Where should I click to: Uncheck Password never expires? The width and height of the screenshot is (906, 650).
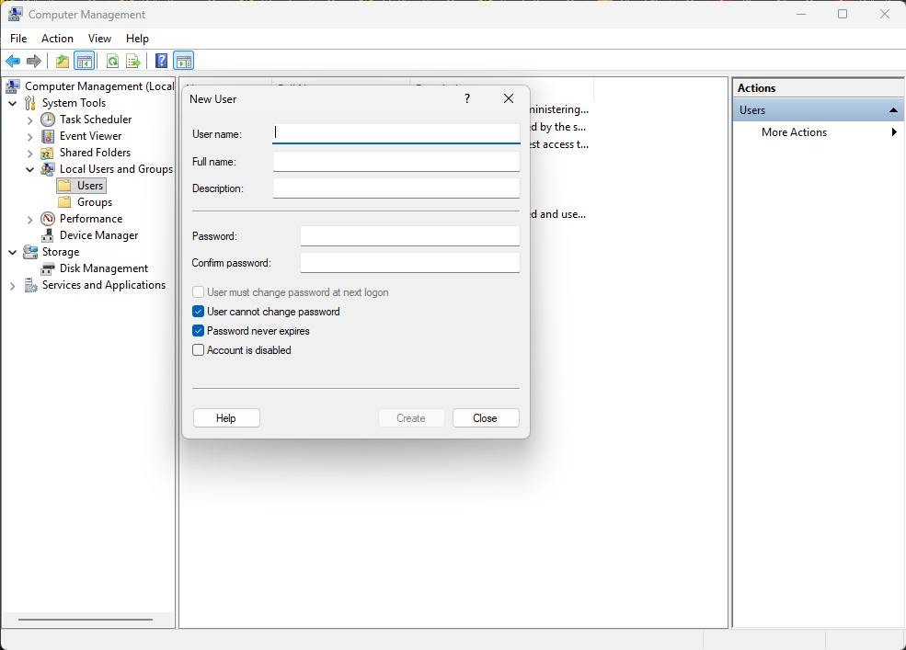(198, 331)
